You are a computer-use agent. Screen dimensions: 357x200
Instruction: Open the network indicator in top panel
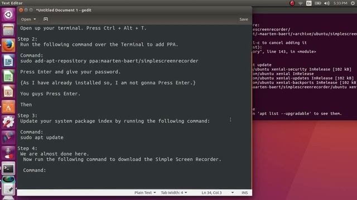(301, 3)
